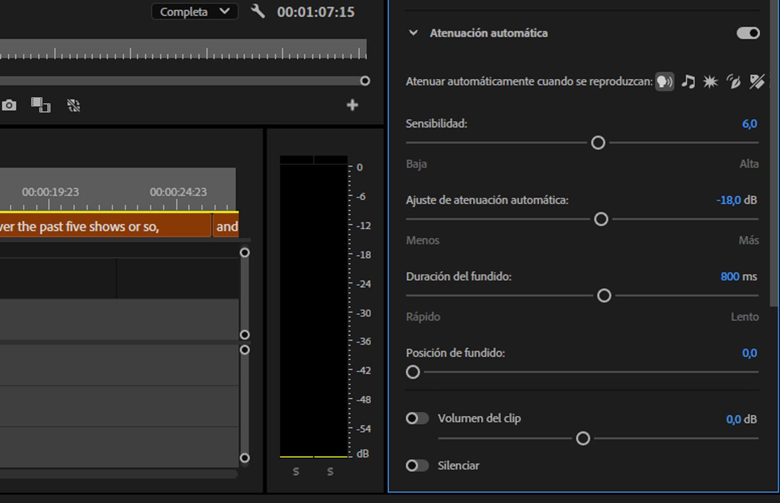Solo the right audio meter channel
The image size is (780, 503).
330,471
